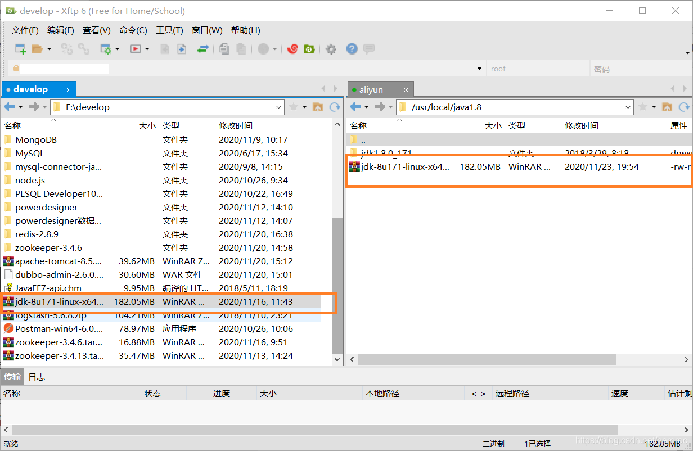The width and height of the screenshot is (693, 451).
Task: Select the Postman-win64 application file
Action: 58,328
